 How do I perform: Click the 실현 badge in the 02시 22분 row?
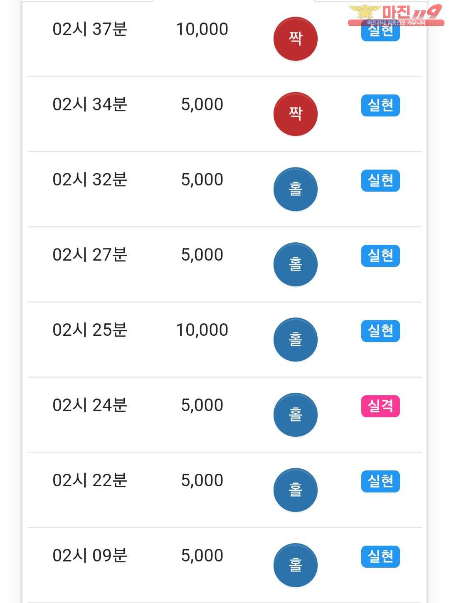pyautogui.click(x=380, y=481)
